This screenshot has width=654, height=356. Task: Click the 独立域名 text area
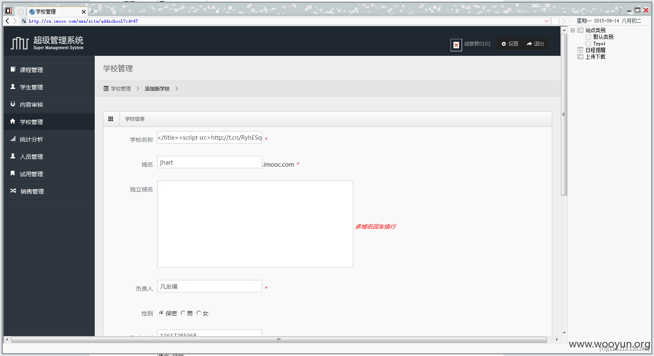255,224
